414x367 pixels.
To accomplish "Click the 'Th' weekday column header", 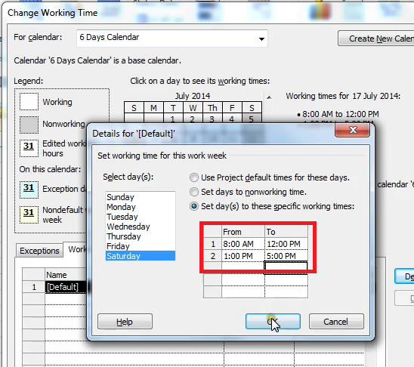I will coord(212,108).
